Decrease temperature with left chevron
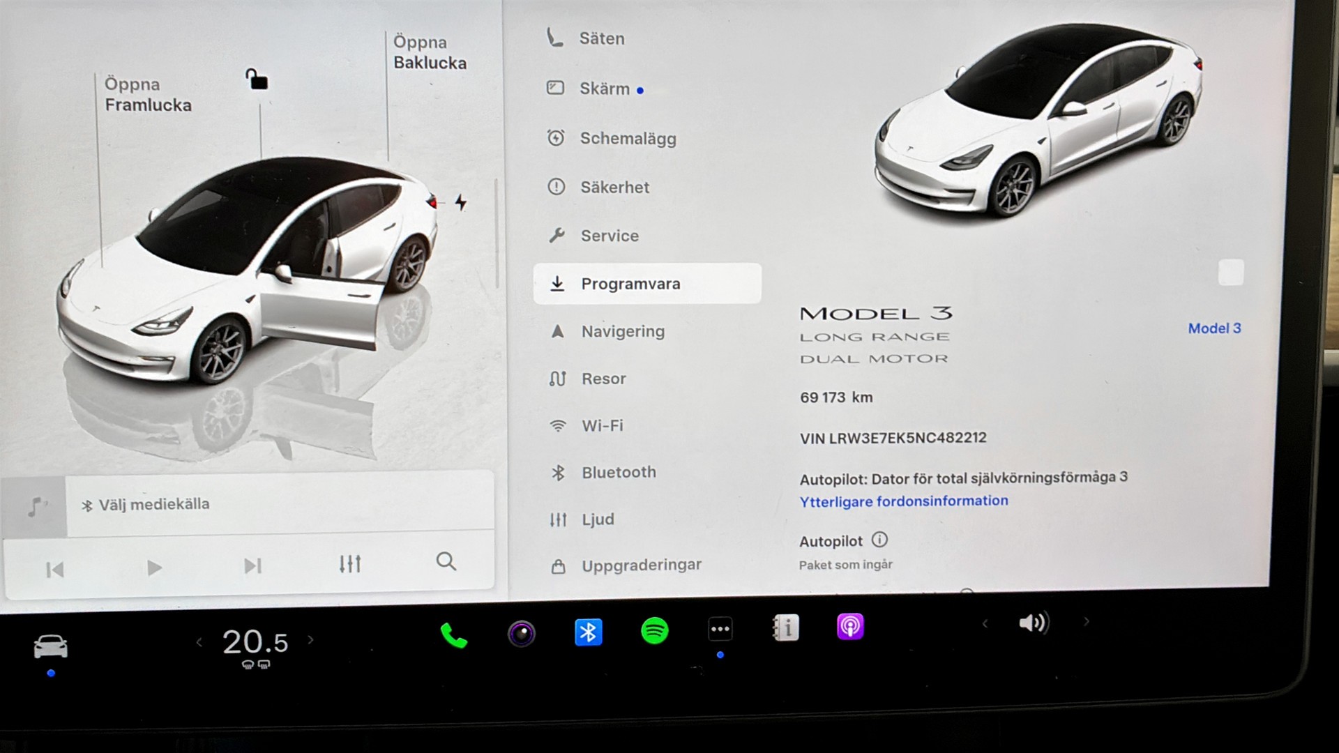The image size is (1339, 753). coord(199,641)
